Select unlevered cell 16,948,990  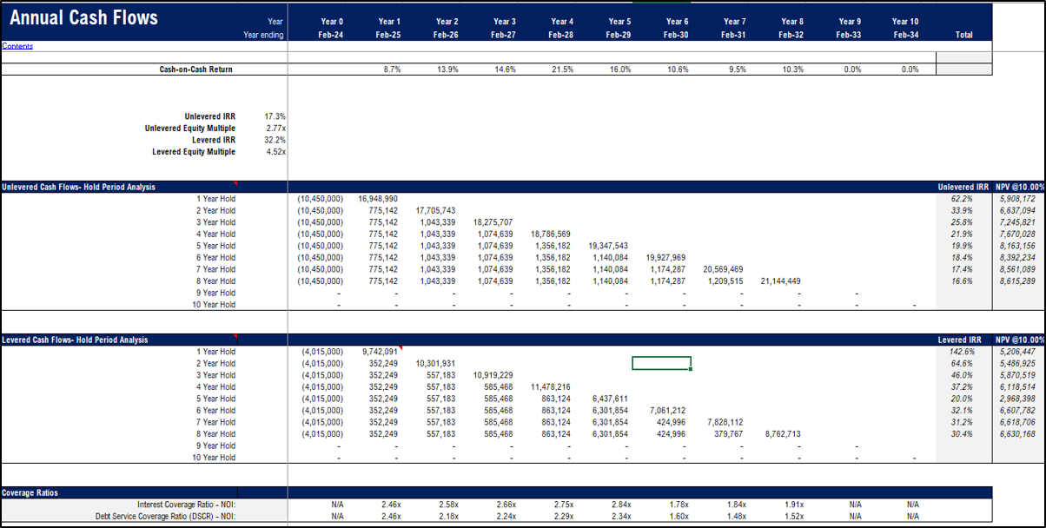pos(378,199)
